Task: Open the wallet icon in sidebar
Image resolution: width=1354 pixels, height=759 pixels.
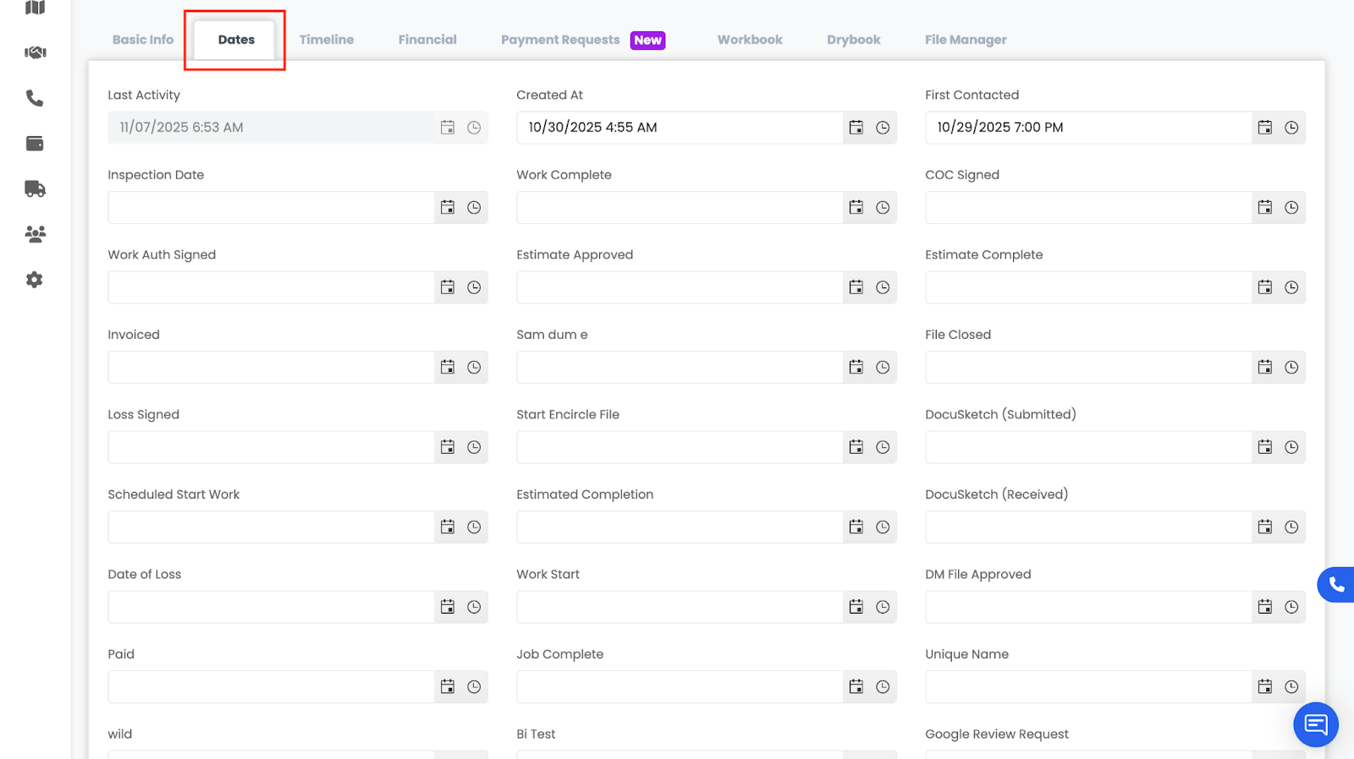Action: click(x=35, y=144)
